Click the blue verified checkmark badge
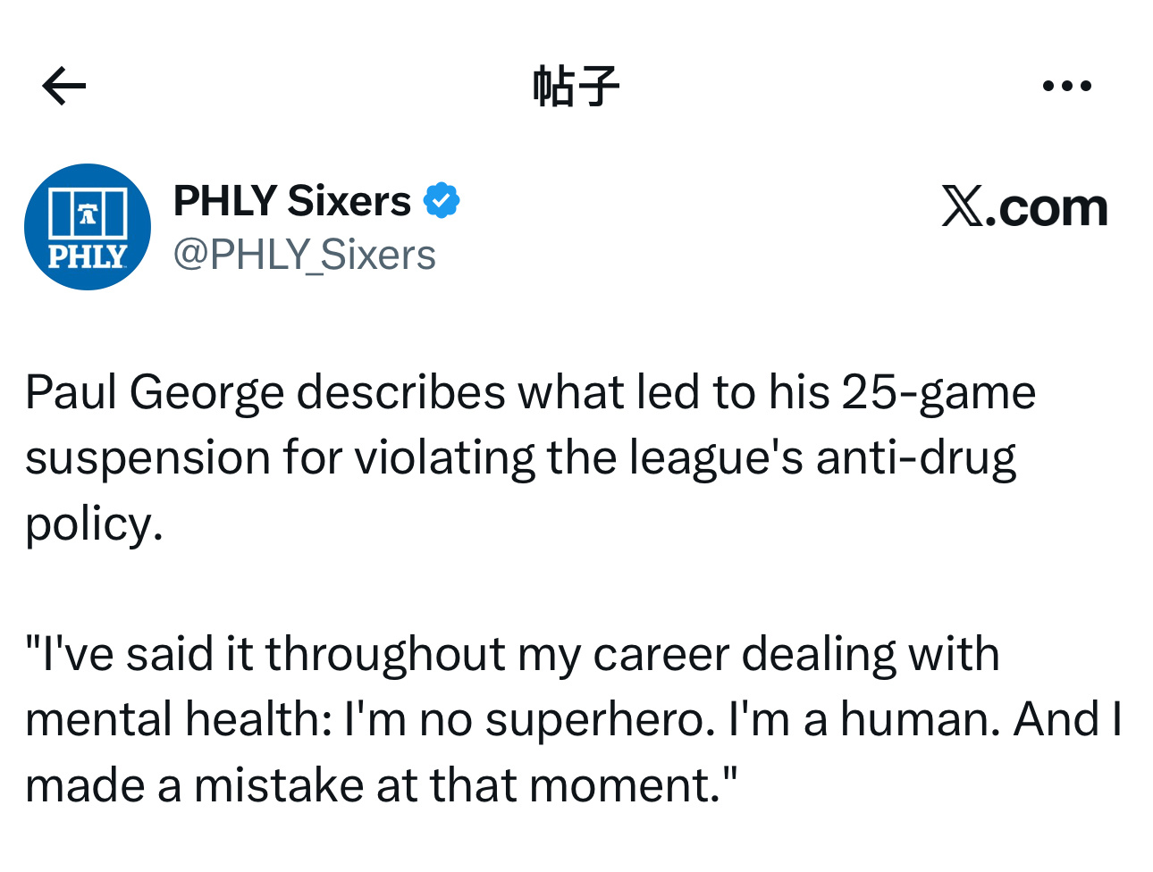 (441, 200)
